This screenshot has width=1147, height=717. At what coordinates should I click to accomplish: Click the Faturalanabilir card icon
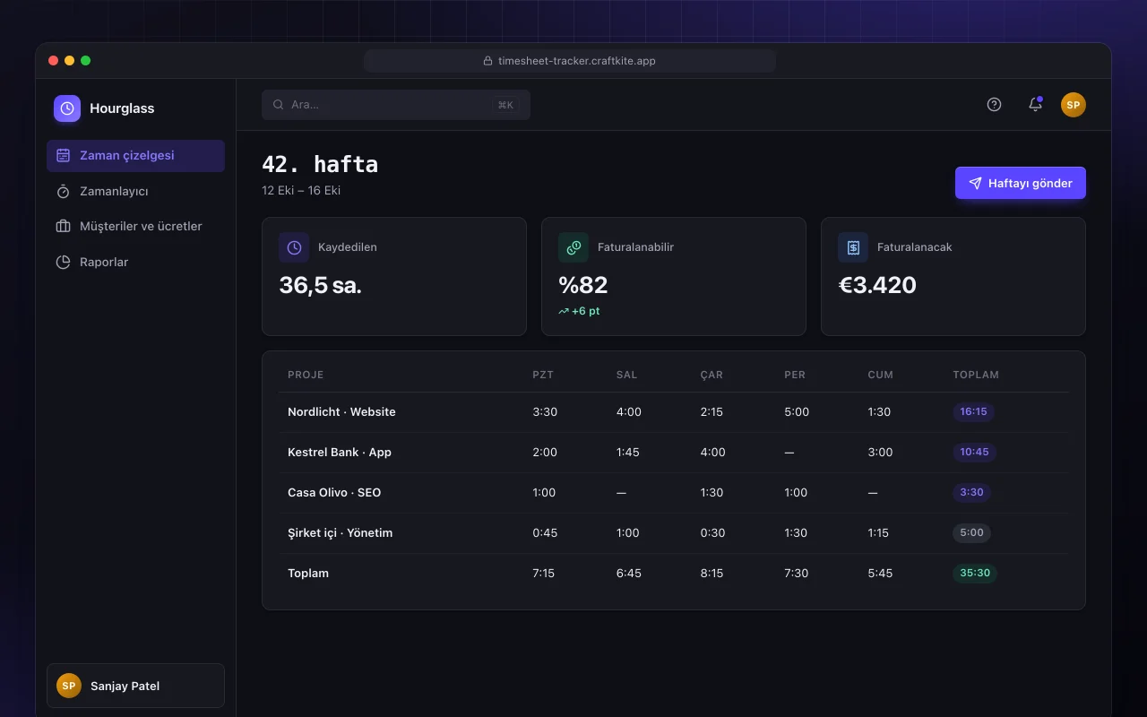[x=573, y=247]
